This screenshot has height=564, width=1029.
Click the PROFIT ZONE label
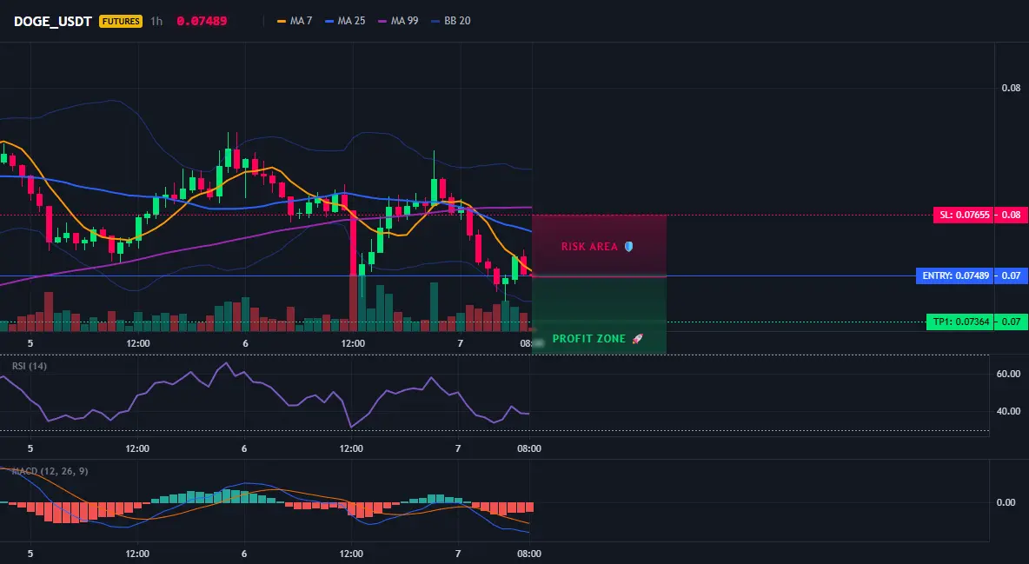pyautogui.click(x=588, y=339)
